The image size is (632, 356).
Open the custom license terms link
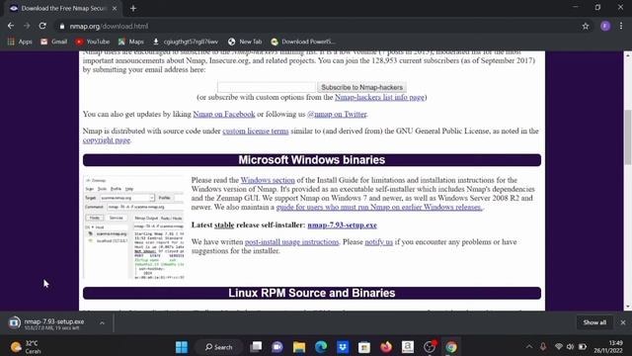coord(256,132)
